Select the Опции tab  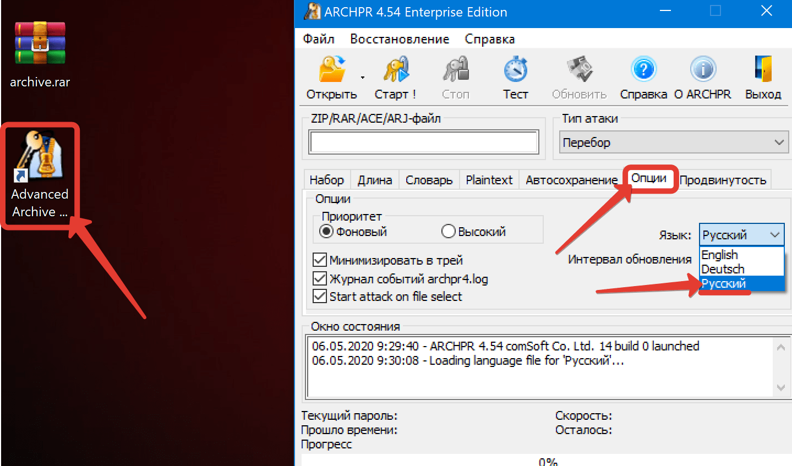point(649,178)
